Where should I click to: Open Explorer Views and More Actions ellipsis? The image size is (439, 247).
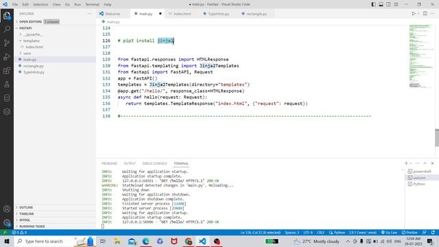pos(90,14)
